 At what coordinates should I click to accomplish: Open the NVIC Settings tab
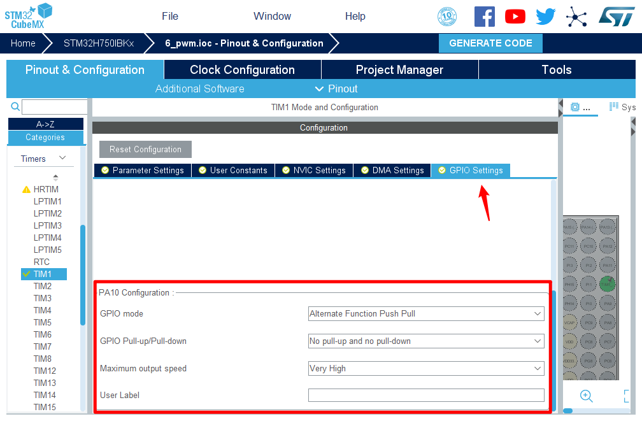(x=313, y=170)
